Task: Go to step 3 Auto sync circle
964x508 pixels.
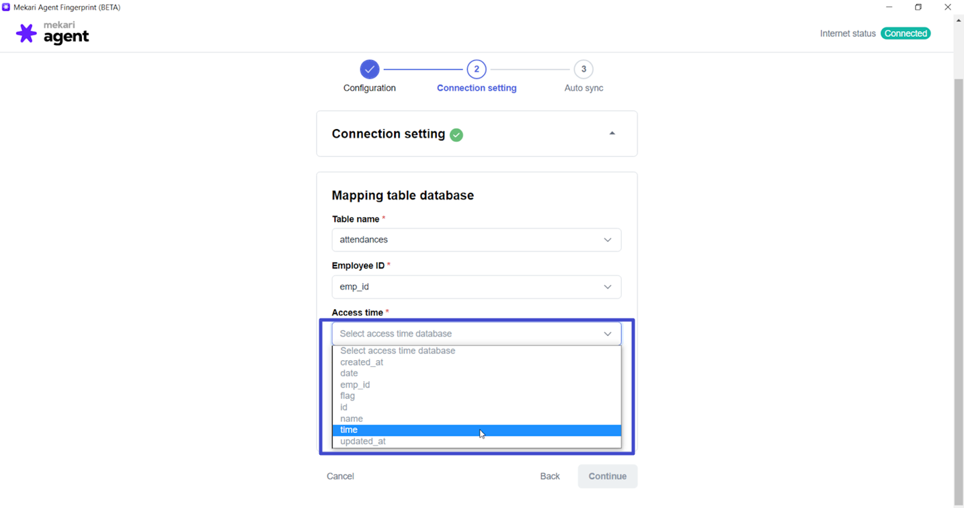Action: (x=584, y=69)
